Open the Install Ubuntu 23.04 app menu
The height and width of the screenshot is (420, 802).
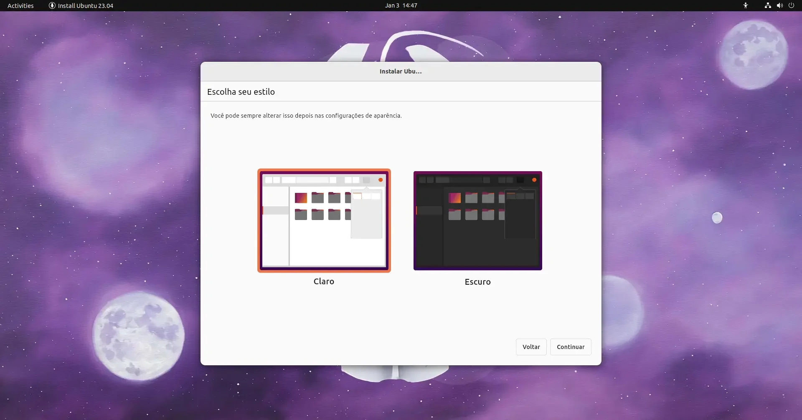[x=81, y=5]
